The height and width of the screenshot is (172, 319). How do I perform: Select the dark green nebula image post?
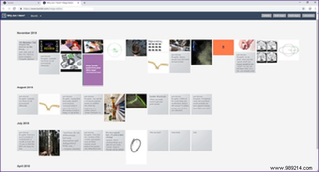coord(201,52)
